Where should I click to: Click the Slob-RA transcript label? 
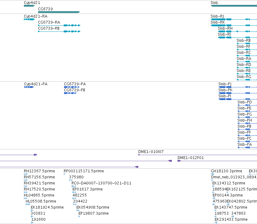(244, 59)
